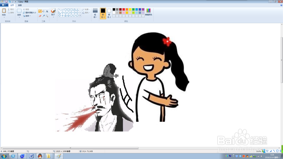Screen dimensions: 283x159
Task: Choose the straight Line shape
Action: click(x=60, y=10)
